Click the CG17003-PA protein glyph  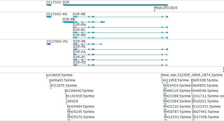click(x=49, y=44)
